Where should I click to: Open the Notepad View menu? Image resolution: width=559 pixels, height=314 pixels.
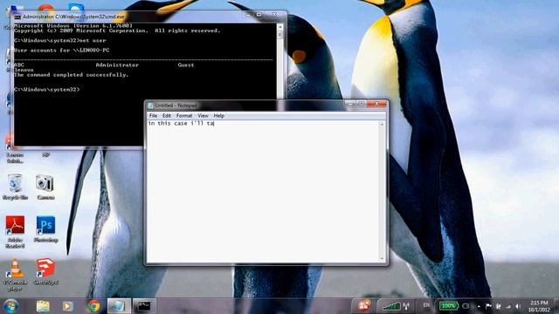point(203,116)
